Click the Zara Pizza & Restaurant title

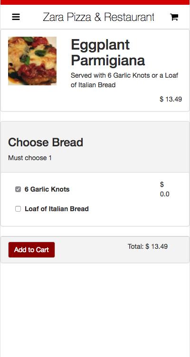pos(98,17)
